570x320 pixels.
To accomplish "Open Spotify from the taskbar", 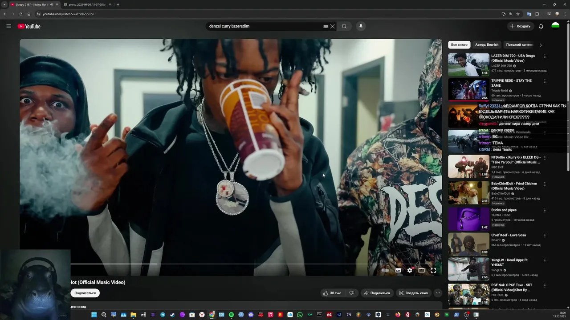I will click(231, 315).
